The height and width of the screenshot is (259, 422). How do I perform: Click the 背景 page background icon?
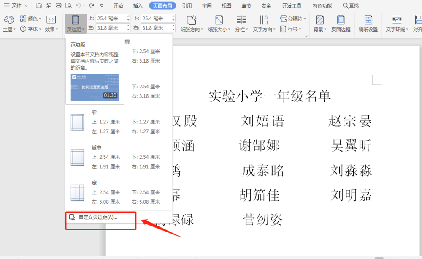point(320,20)
